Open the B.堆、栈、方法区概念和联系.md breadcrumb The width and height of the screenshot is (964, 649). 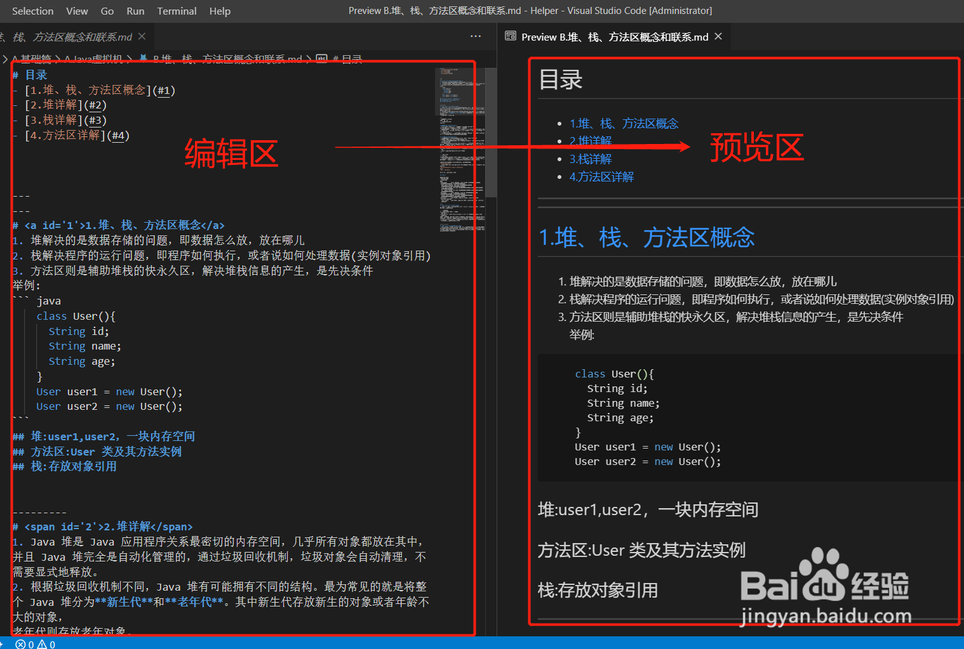tap(227, 59)
